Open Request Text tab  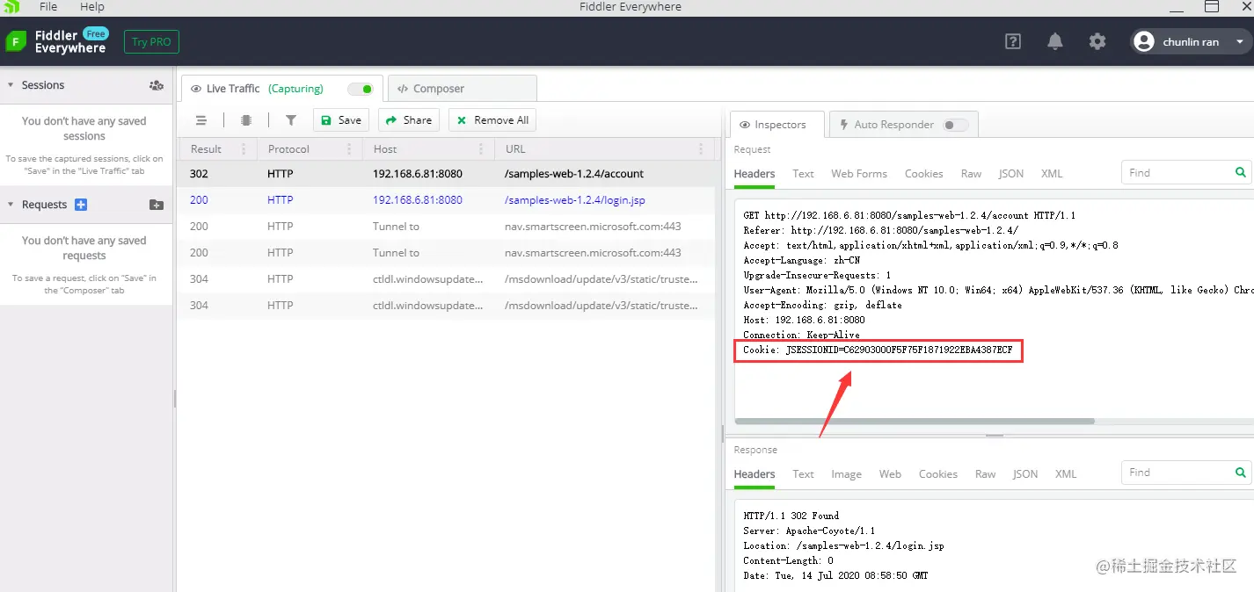pos(803,174)
